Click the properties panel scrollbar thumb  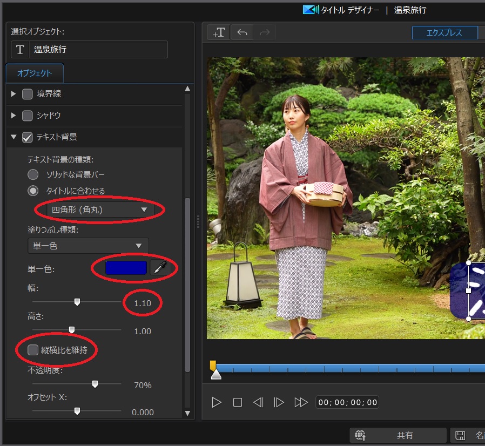pyautogui.click(x=187, y=285)
